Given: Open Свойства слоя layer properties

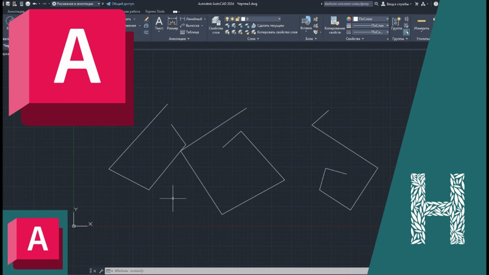Looking at the screenshot, I should pos(216,25).
